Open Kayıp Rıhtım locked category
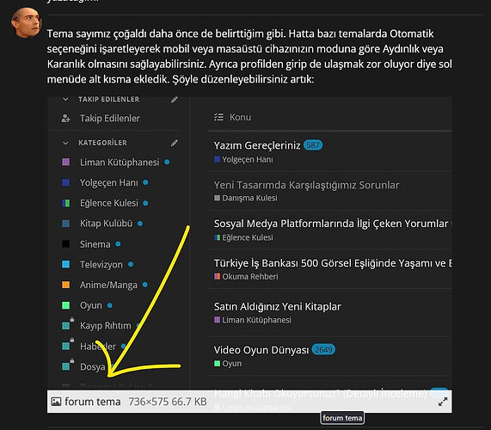 click(105, 326)
